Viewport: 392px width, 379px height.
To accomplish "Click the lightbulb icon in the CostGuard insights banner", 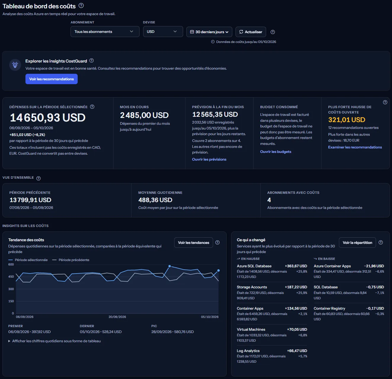I will (x=15, y=65).
